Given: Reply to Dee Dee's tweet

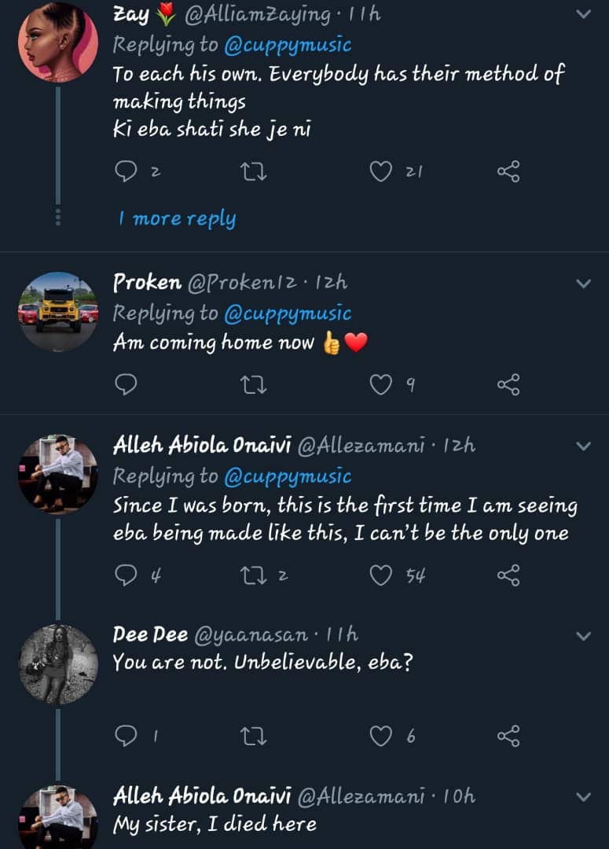Looking at the screenshot, I should point(126,736).
